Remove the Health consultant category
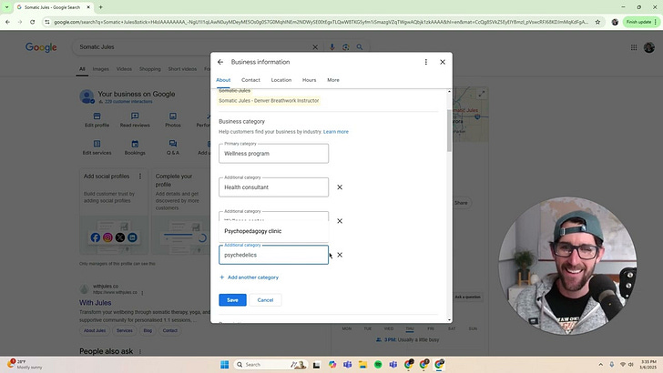The height and width of the screenshot is (373, 663). [x=340, y=187]
